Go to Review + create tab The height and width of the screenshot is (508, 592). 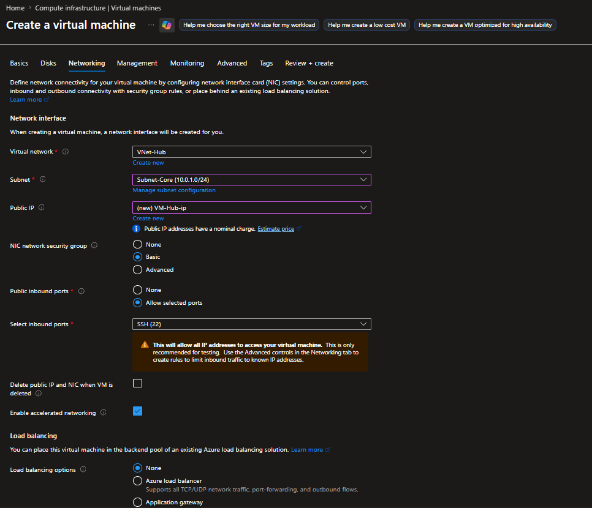click(309, 63)
